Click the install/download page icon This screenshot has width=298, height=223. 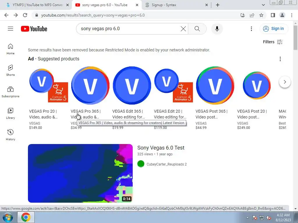pos(243,15)
